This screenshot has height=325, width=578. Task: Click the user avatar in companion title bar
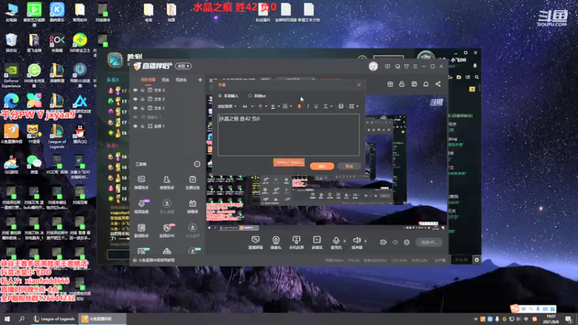[x=373, y=66]
